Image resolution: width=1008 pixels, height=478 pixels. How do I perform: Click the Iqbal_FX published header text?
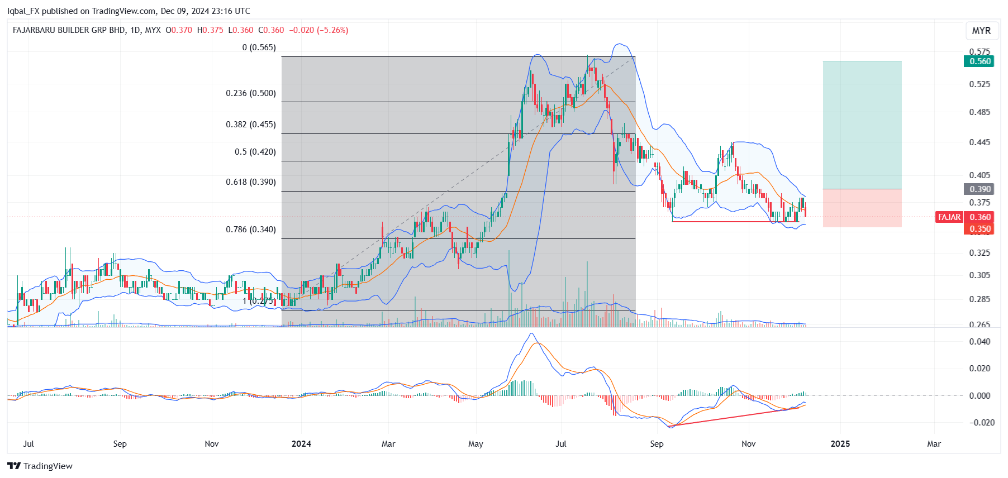[129, 11]
